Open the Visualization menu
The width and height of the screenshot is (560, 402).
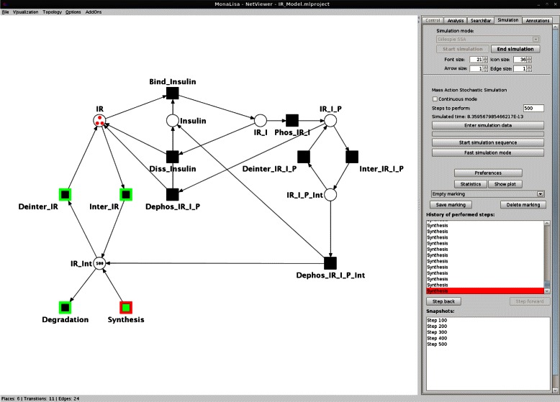tap(25, 12)
